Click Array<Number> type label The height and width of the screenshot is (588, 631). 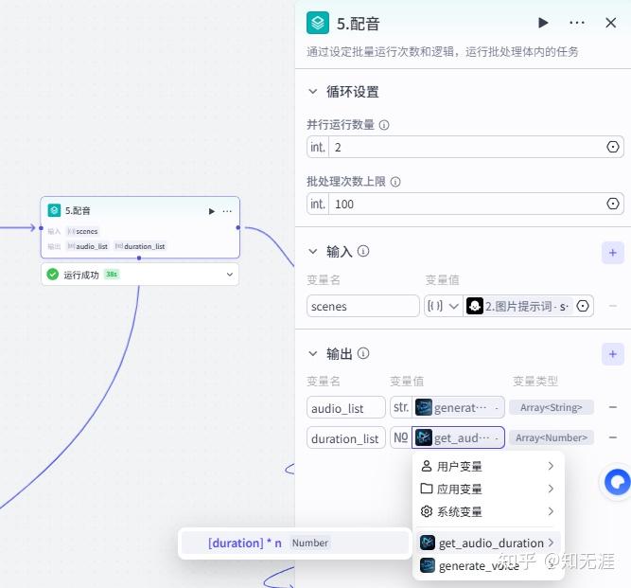551,437
